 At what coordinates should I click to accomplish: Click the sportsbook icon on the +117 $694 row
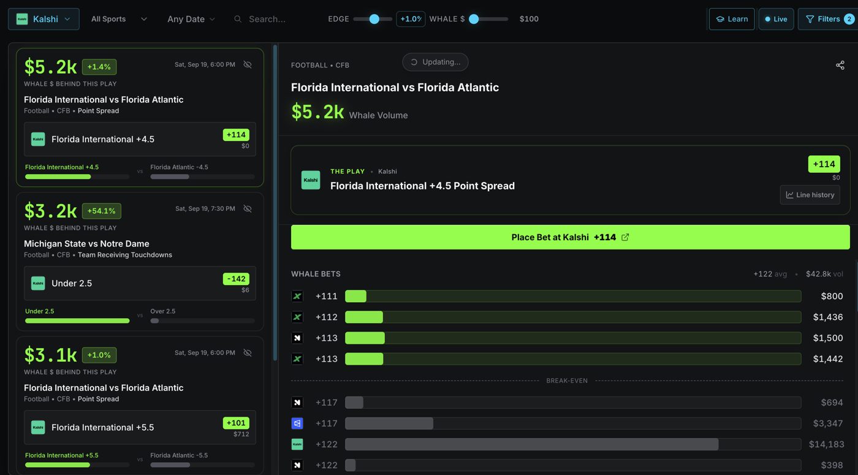point(297,403)
